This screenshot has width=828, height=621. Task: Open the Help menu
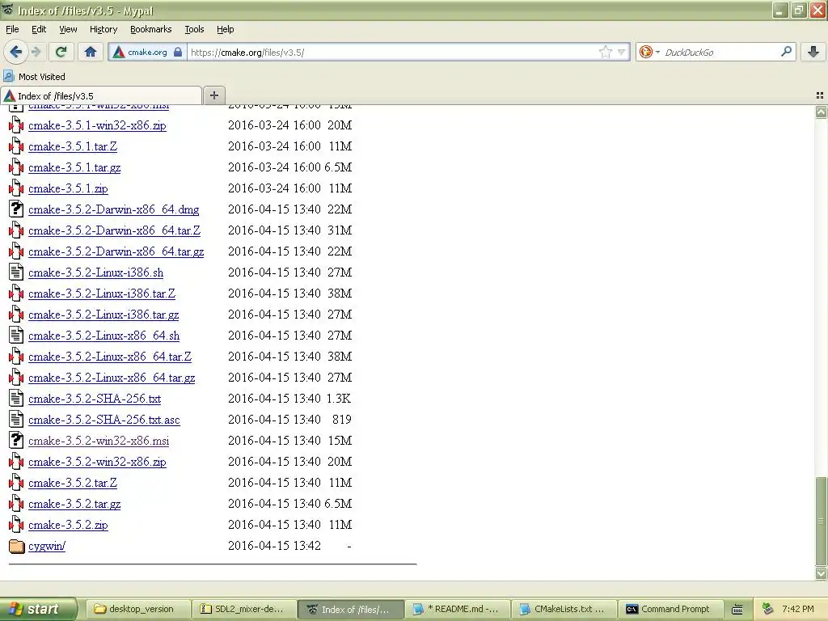tap(225, 29)
